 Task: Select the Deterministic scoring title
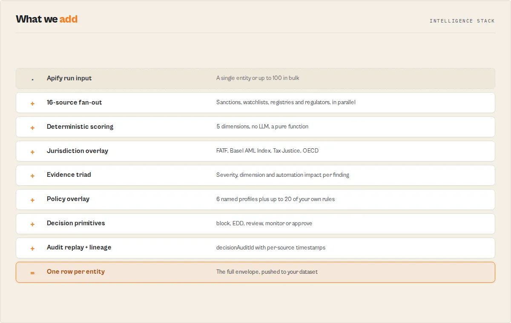[80, 127]
